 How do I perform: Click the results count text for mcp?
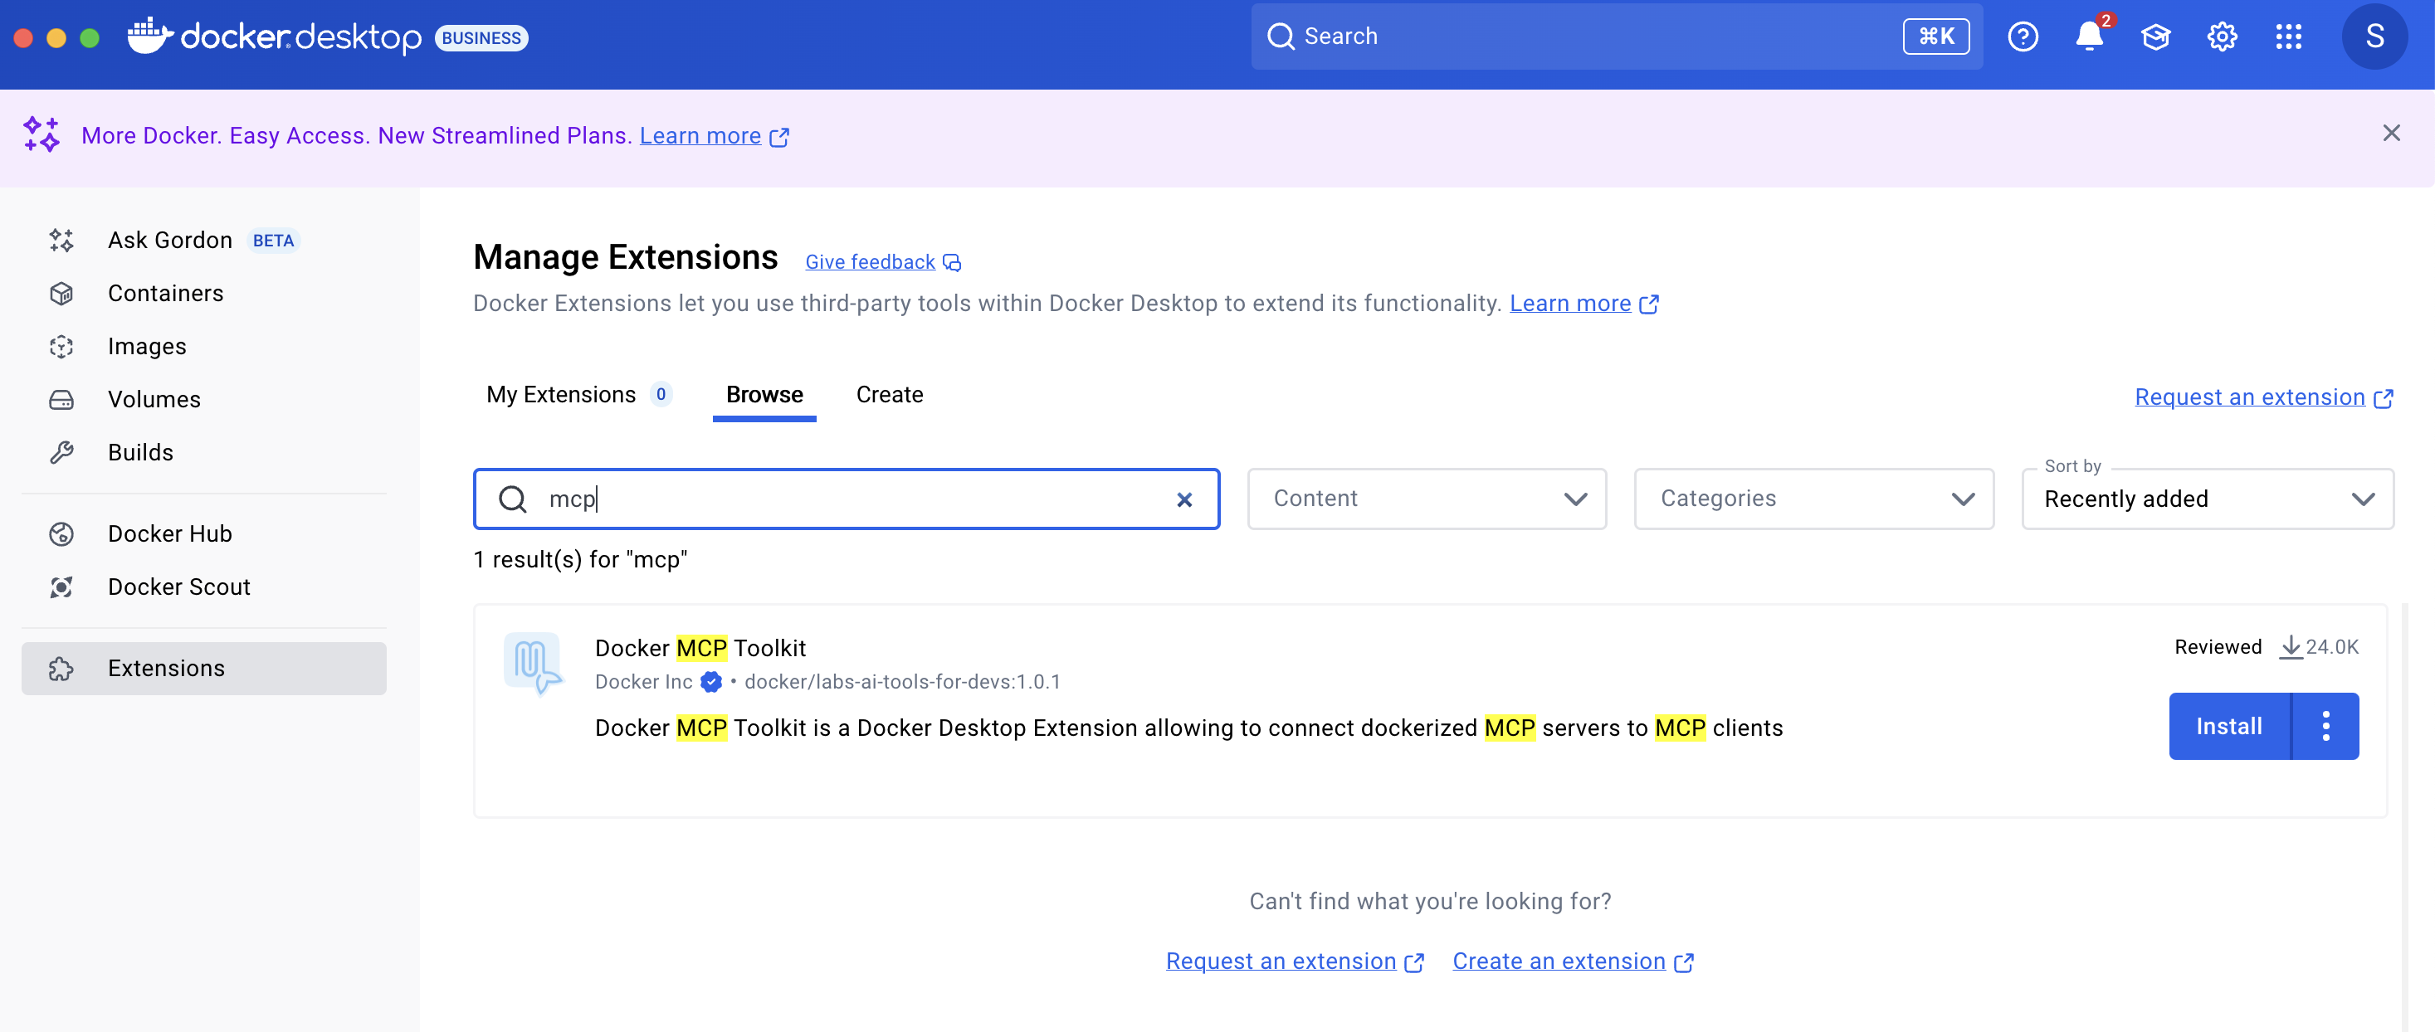pos(580,559)
